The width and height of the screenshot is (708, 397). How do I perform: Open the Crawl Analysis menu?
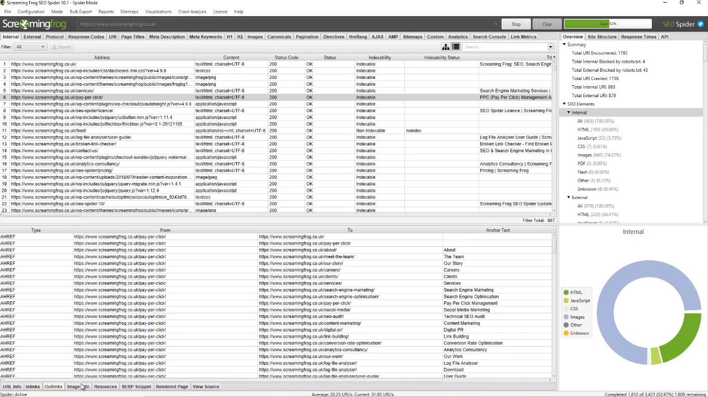(192, 11)
